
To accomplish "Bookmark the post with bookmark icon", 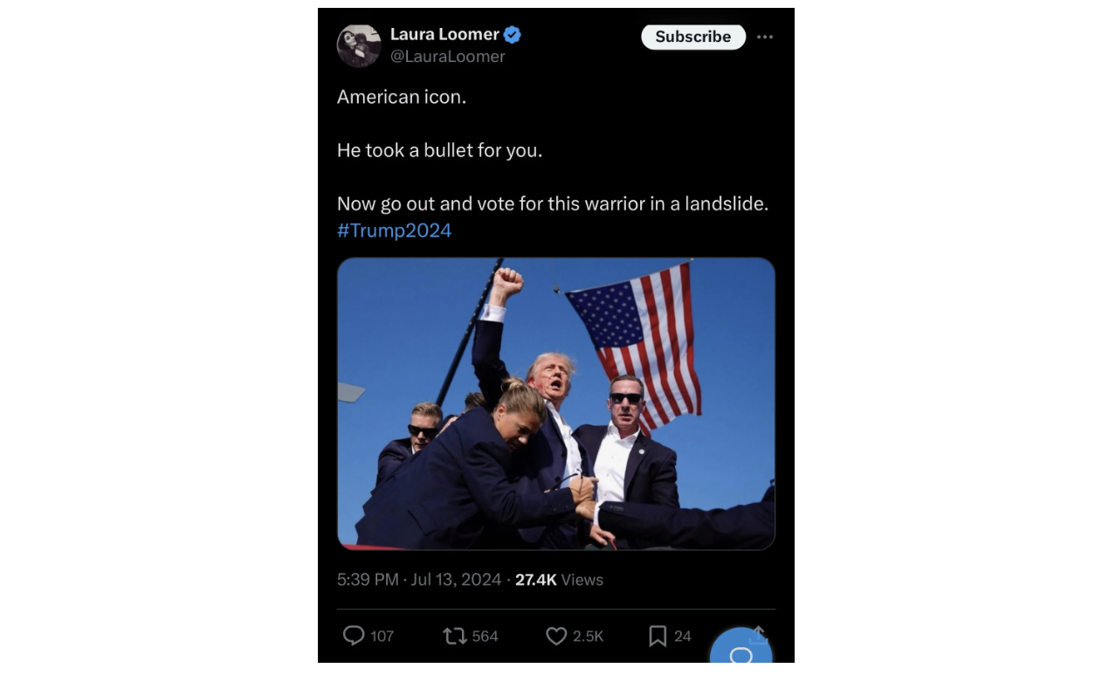I will (658, 636).
